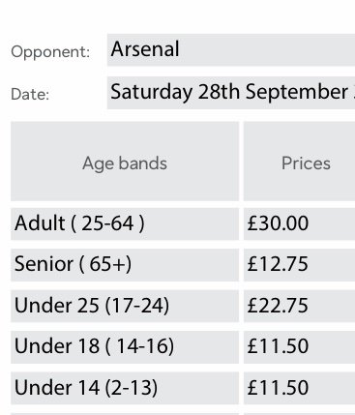Click the Prices column header
This screenshot has width=355, height=415.
(x=299, y=162)
